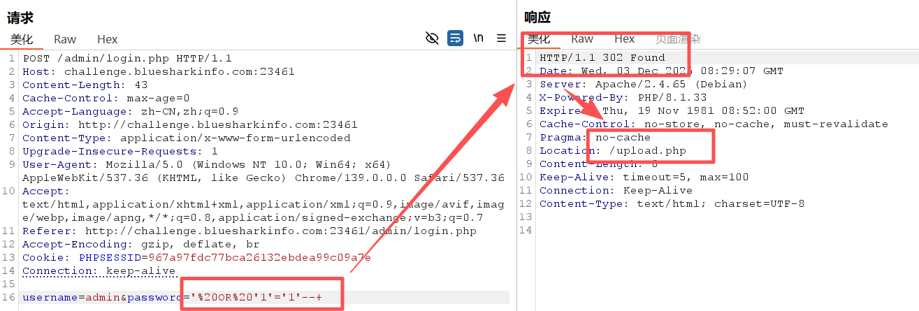Click the Host header line in request
The image size is (919, 311).
tap(159, 71)
